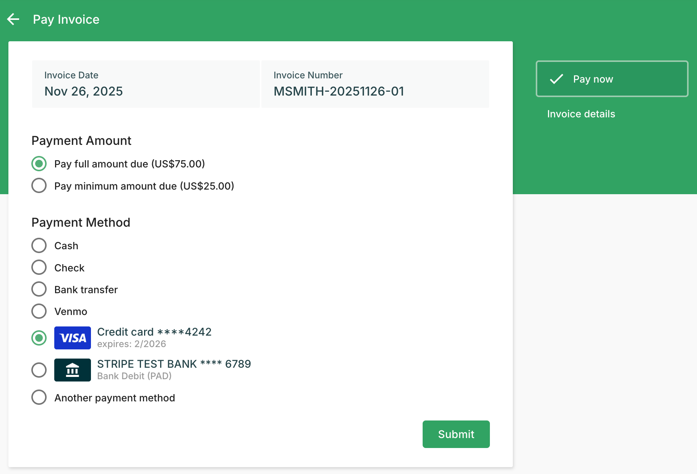Click the VISA card logo
Image resolution: width=697 pixels, height=474 pixels.
click(73, 338)
